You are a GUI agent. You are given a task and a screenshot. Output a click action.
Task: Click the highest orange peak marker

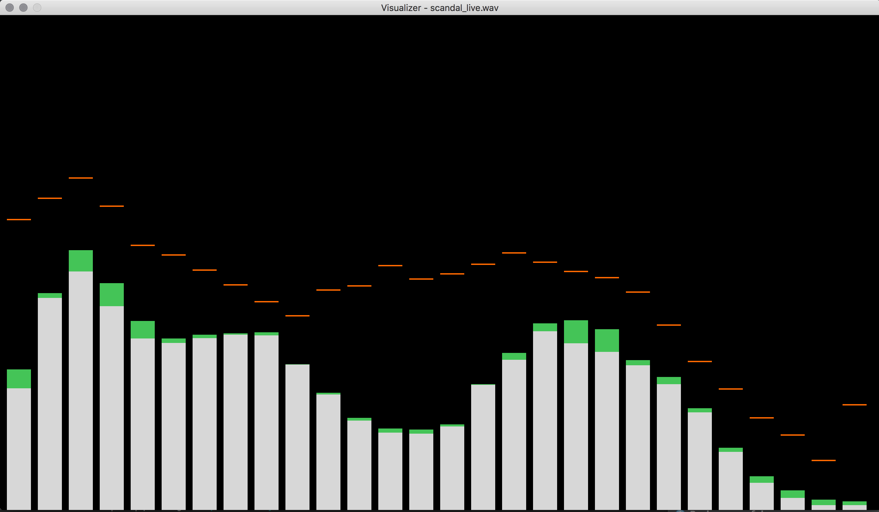click(x=80, y=178)
